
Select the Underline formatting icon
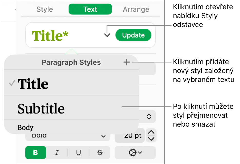78,152
